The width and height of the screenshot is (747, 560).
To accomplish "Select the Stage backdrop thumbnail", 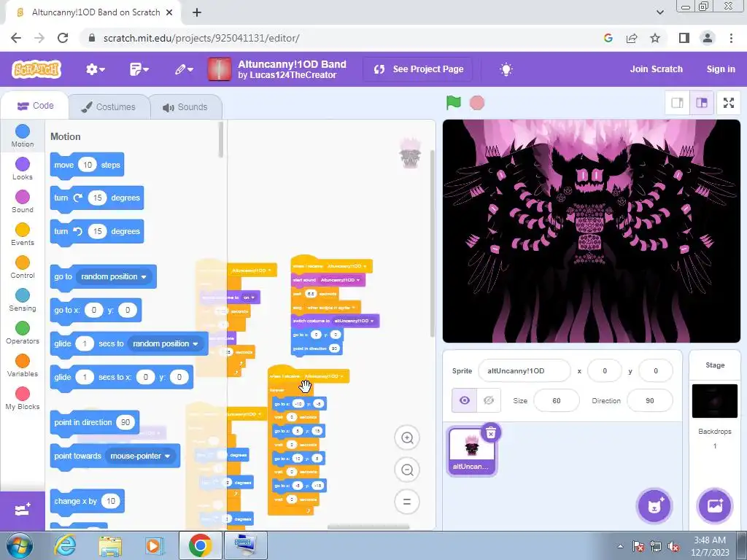I will tap(715, 401).
